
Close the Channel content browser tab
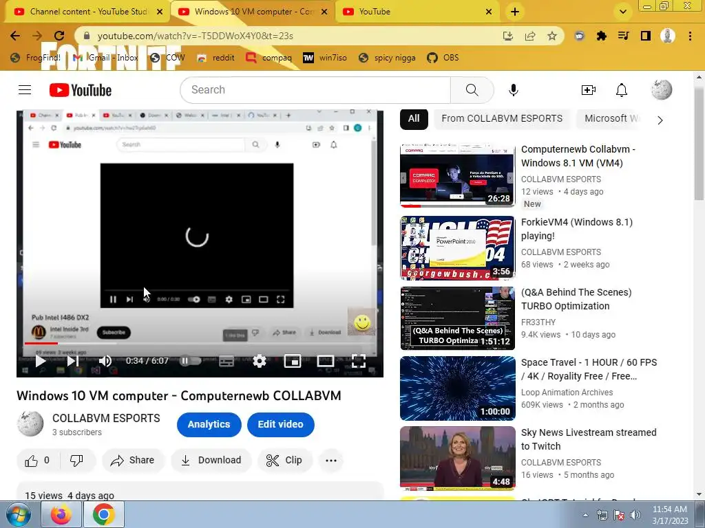tap(160, 12)
